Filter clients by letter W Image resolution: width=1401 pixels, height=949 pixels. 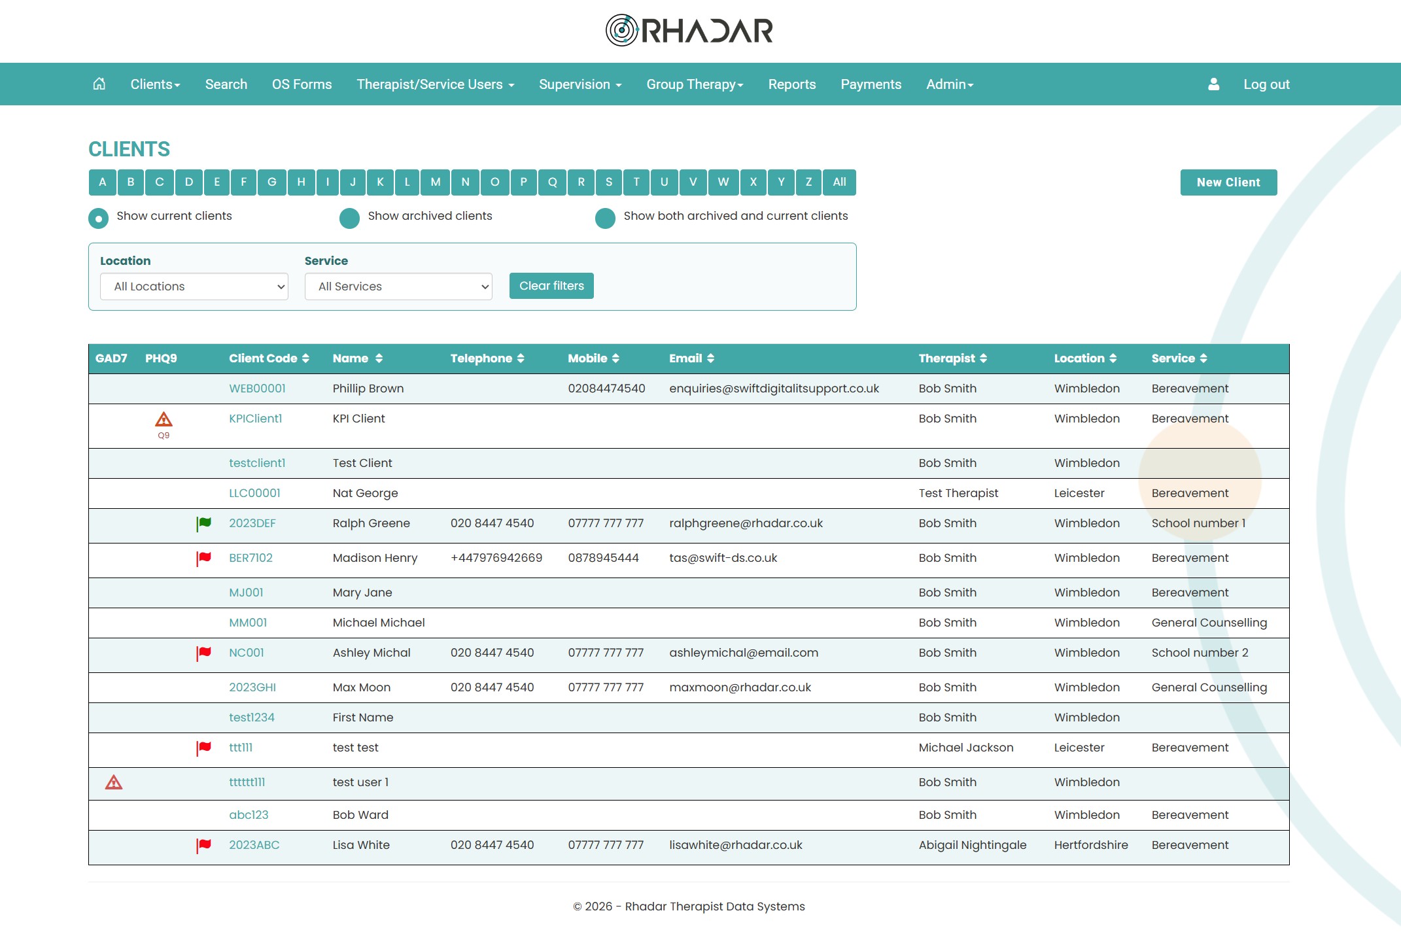point(723,182)
